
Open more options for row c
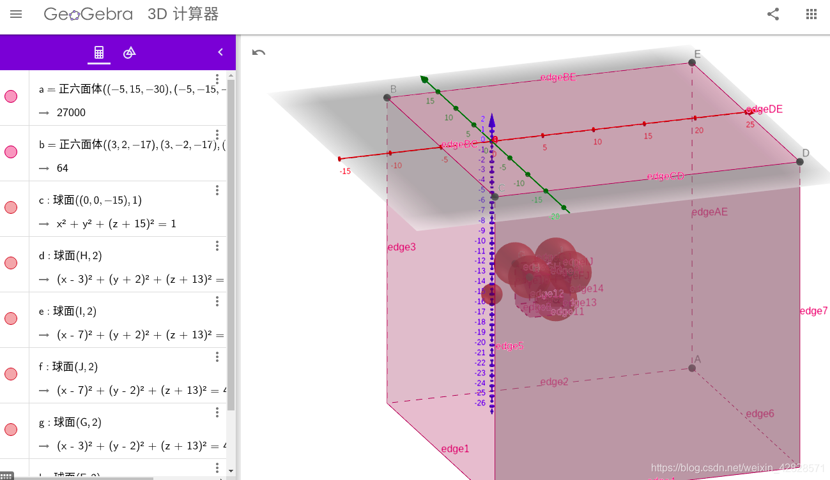click(217, 190)
